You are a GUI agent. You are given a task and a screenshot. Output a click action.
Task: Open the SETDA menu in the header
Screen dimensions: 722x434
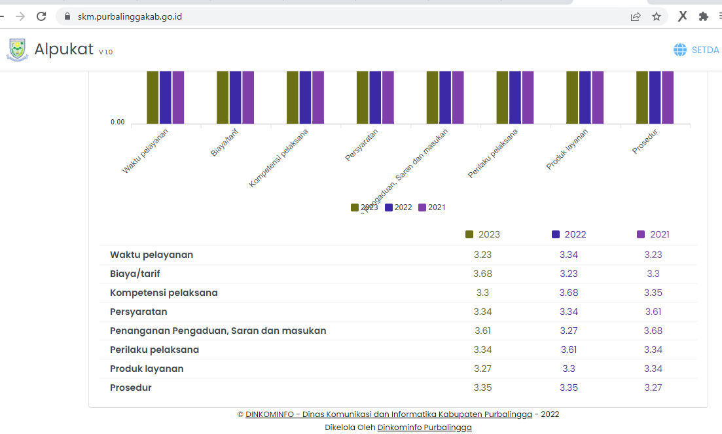(705, 50)
